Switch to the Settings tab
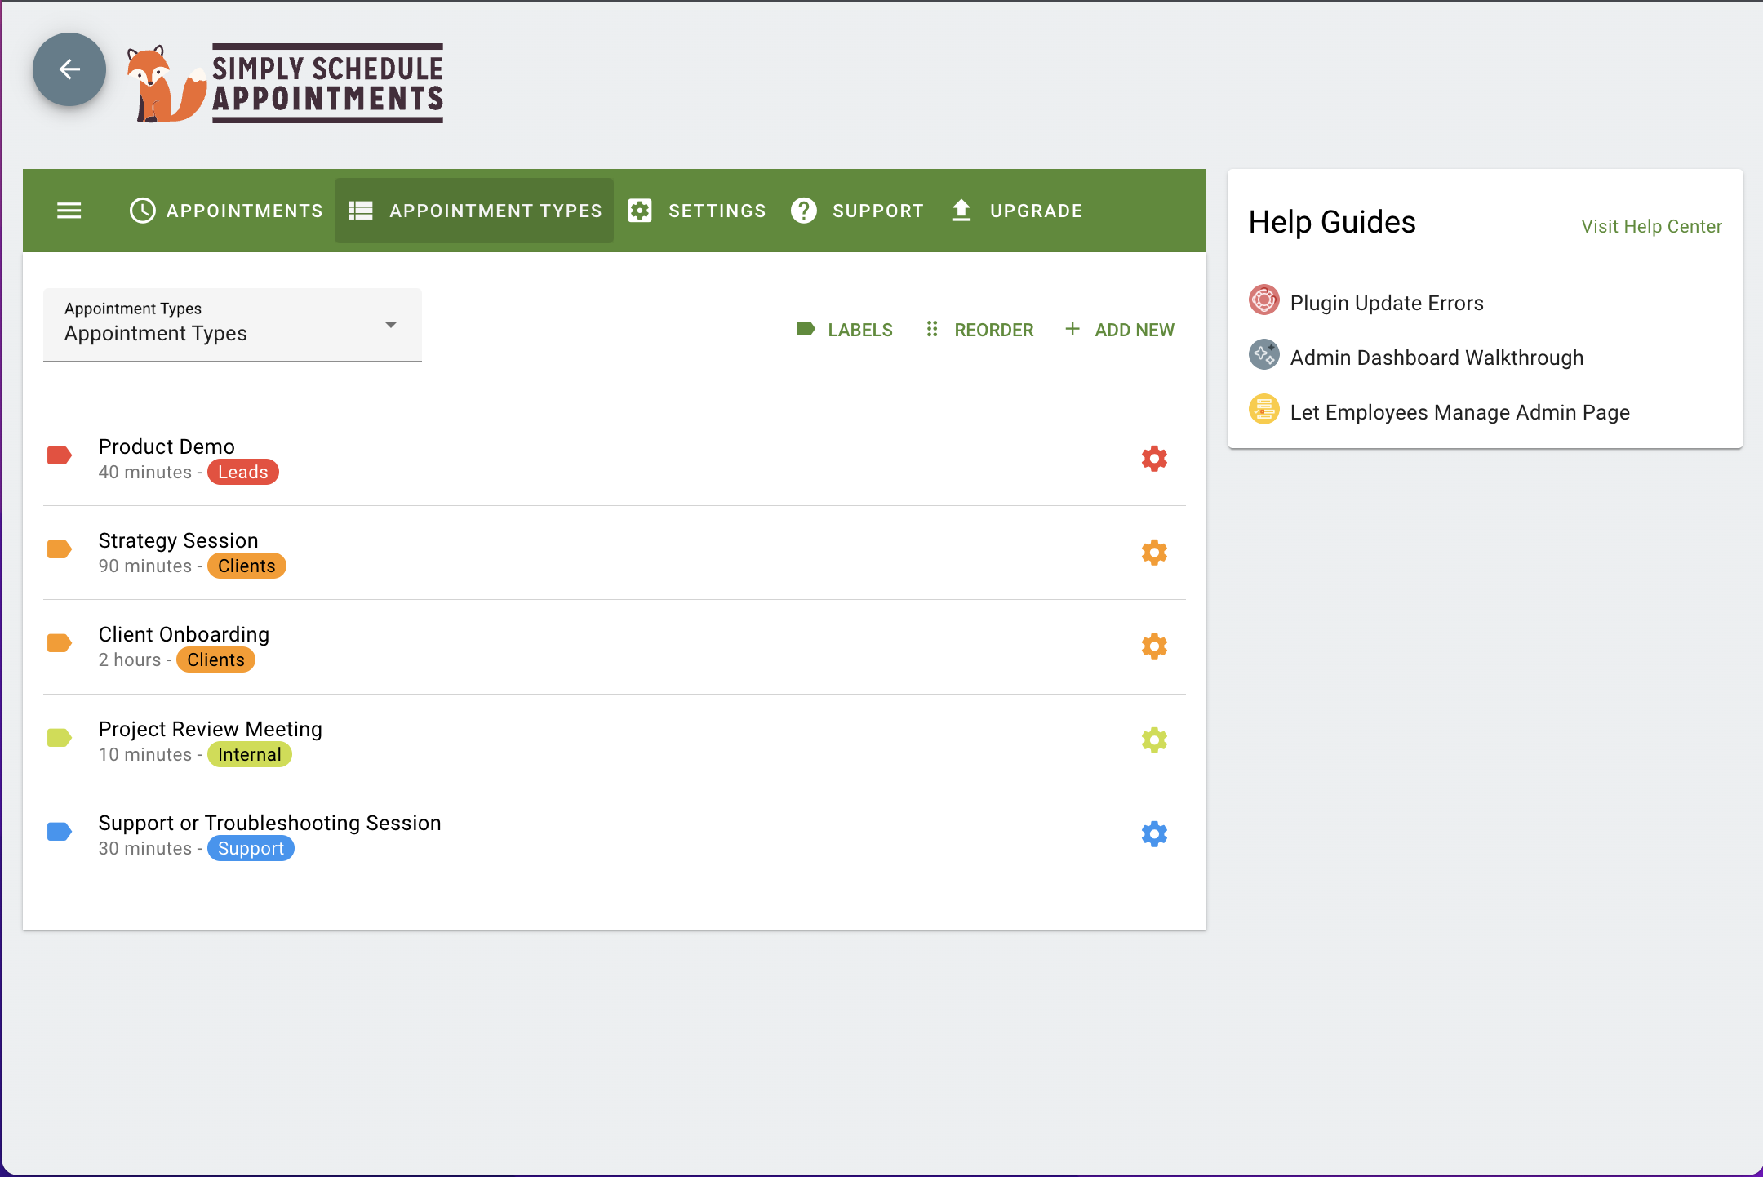Viewport: 1763px width, 1177px height. point(697,211)
